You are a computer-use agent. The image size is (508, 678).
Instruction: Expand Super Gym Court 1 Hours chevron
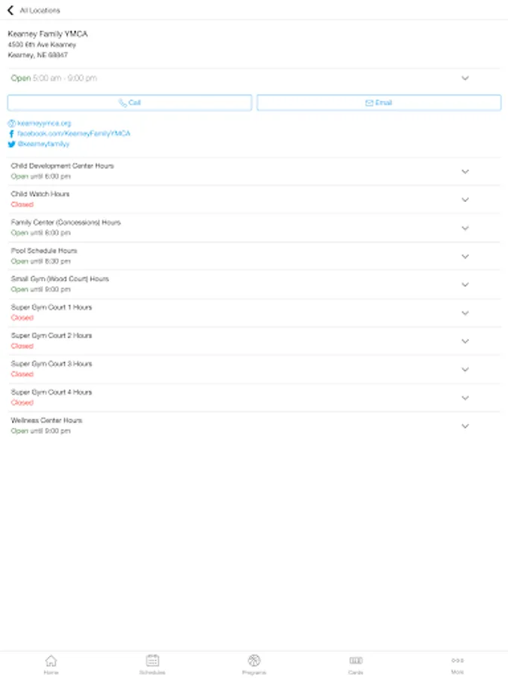[x=465, y=313]
